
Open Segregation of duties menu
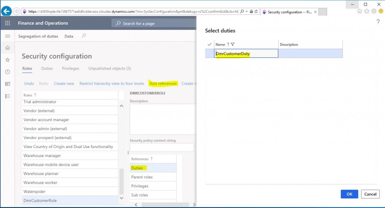click(x=38, y=36)
